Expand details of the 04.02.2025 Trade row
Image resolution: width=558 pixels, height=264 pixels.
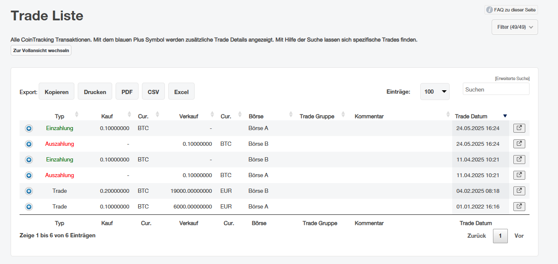point(29,191)
